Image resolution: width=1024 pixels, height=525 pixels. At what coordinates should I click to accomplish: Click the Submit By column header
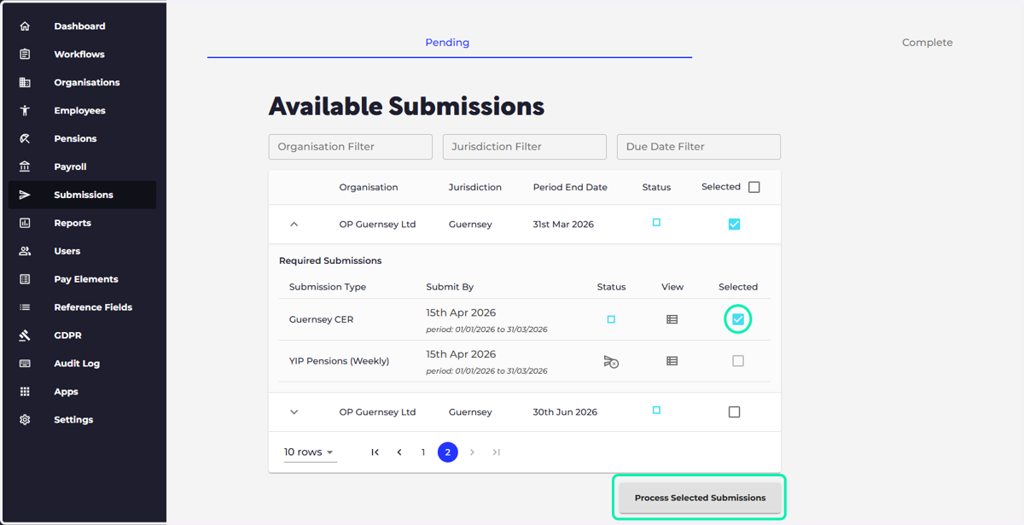pyautogui.click(x=450, y=287)
